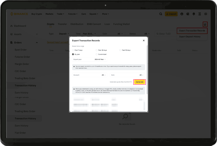Open the user profile icon
The width and height of the screenshot is (217, 146).
(x=182, y=14)
